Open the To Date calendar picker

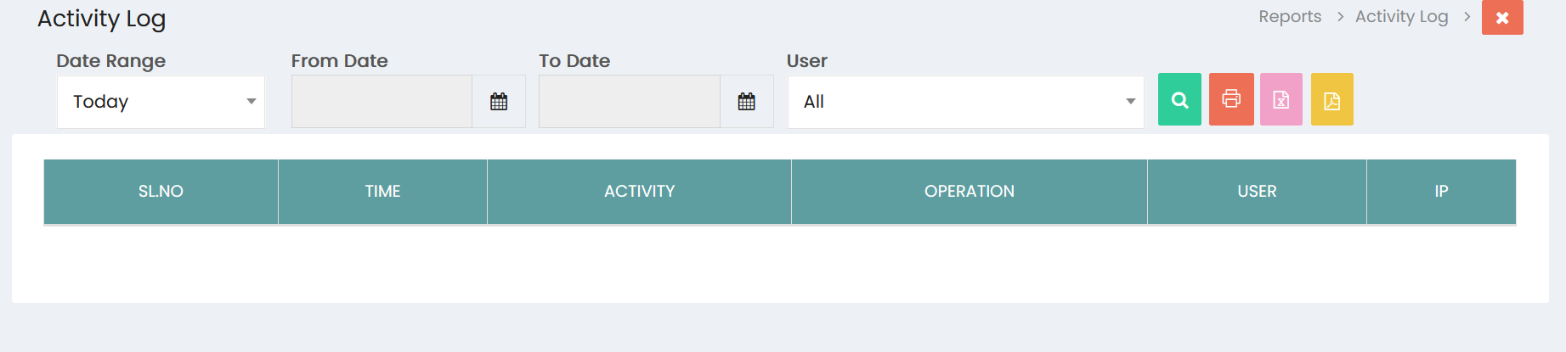[747, 102]
